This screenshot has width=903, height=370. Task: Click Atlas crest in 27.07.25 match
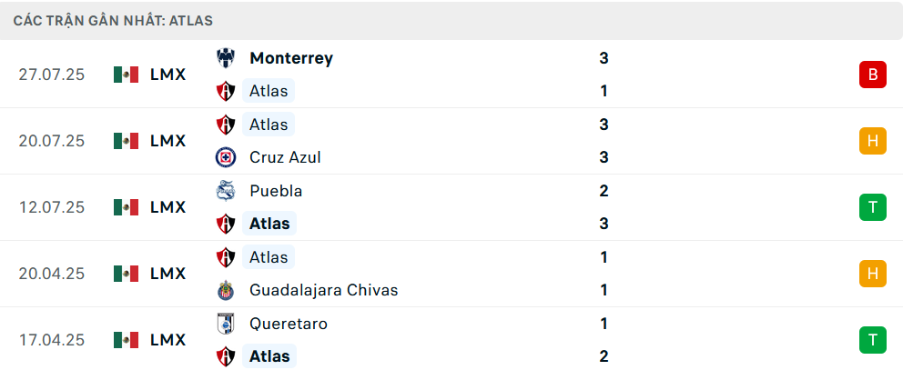[x=225, y=91]
